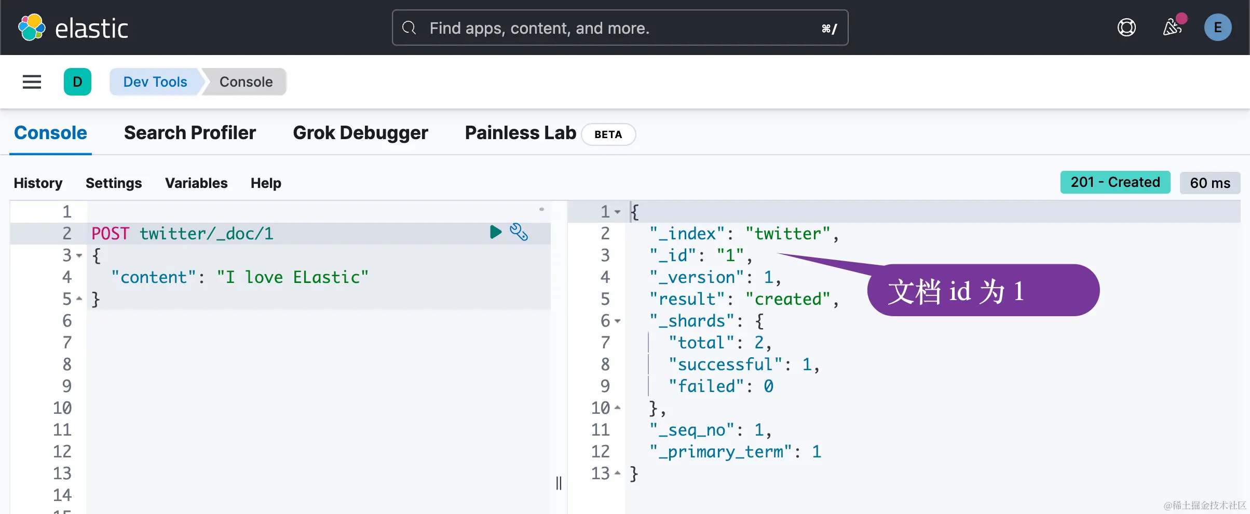Click the "_index": "twitter" response line

click(743, 234)
